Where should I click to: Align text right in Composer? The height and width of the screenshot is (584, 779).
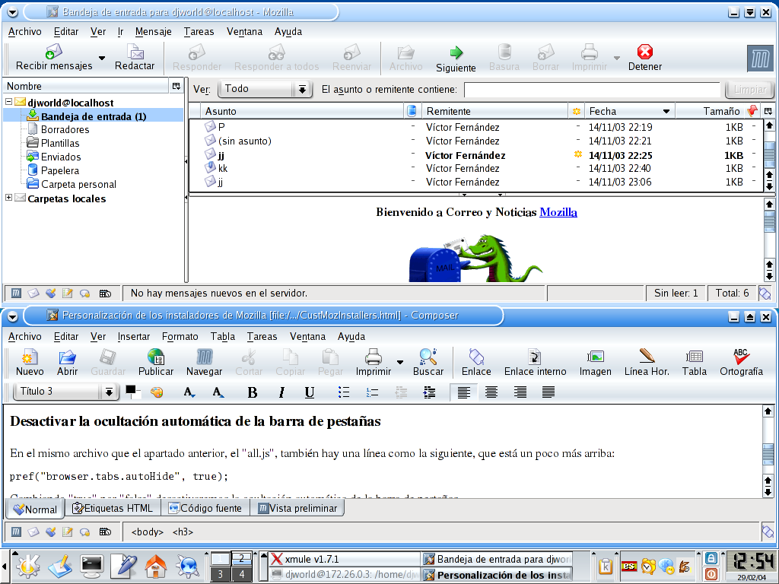[x=520, y=392]
